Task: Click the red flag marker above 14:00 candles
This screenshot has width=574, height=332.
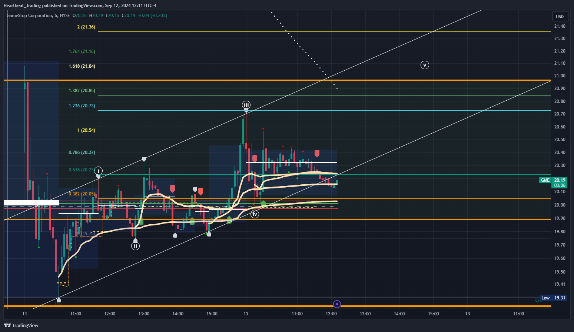Action: [172, 189]
